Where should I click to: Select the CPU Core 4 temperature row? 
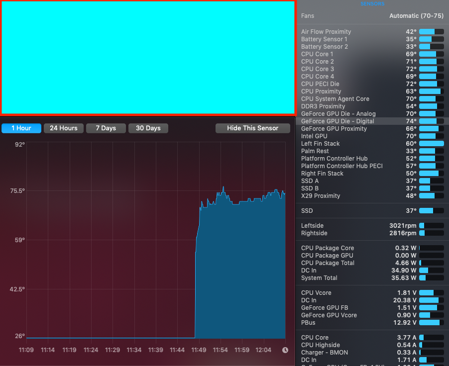pyautogui.click(x=372, y=77)
